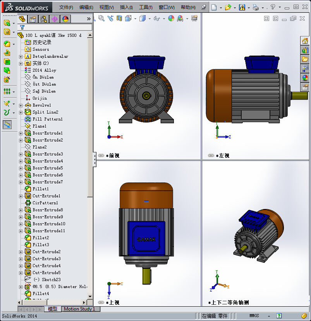Click the Apply Scene icon

180,19
